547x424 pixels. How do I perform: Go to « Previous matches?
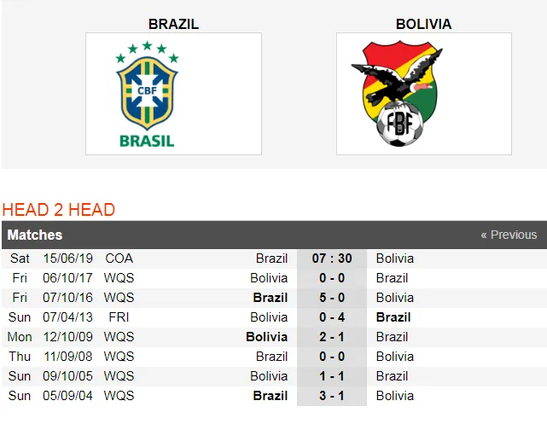coord(508,235)
